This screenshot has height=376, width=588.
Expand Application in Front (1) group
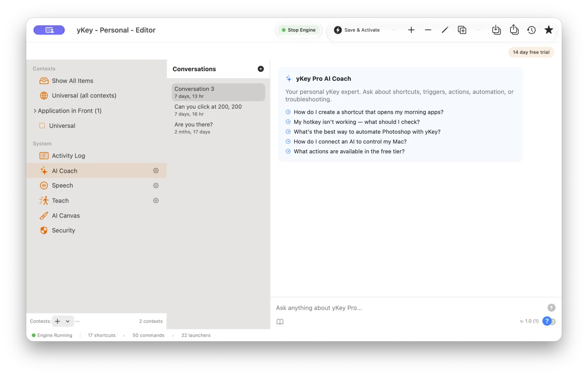coord(35,111)
